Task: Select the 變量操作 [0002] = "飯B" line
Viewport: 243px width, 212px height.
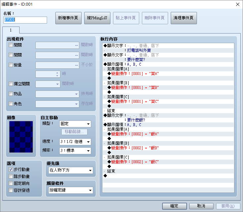Action: [168, 148]
